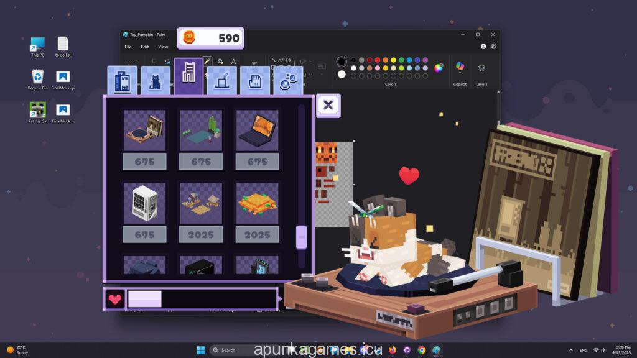Select the Oval shape in Paint
The image size is (637, 358).
[289, 60]
